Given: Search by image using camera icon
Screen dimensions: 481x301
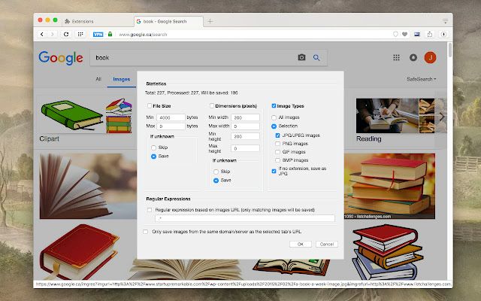Looking at the screenshot, I should (x=301, y=57).
